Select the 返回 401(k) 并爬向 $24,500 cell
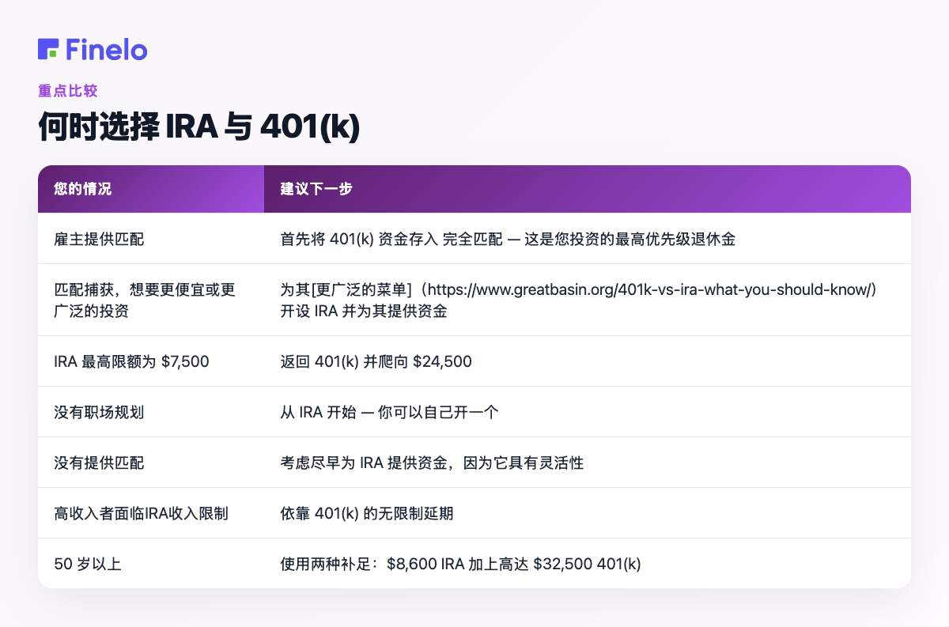Image resolution: width=949 pixels, height=627 pixels. (588, 361)
